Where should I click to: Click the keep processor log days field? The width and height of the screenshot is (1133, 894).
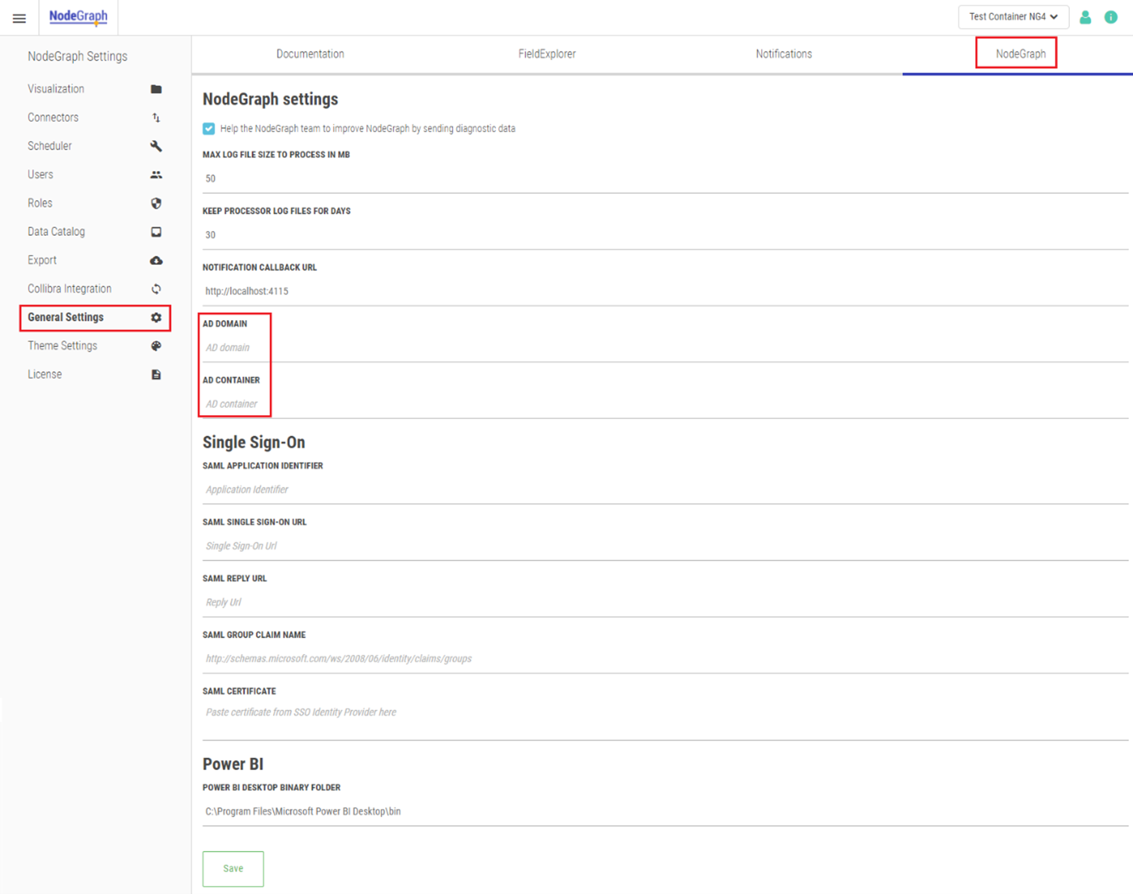point(665,235)
